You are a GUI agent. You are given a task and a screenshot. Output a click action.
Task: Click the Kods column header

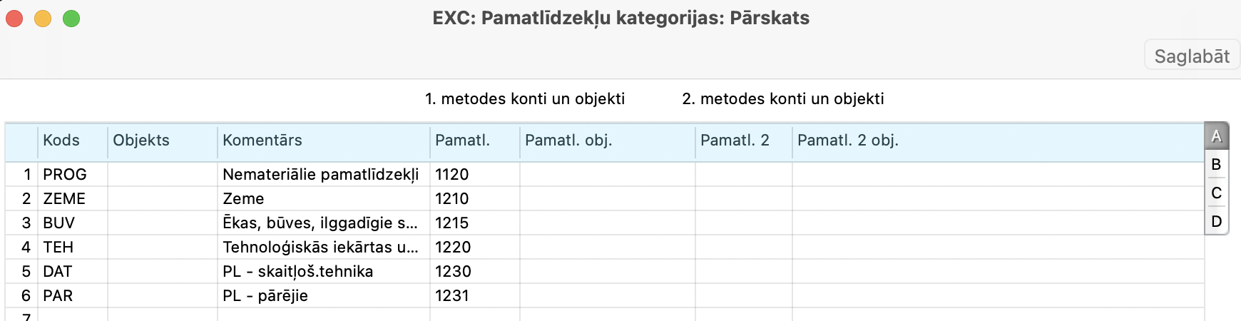click(71, 141)
